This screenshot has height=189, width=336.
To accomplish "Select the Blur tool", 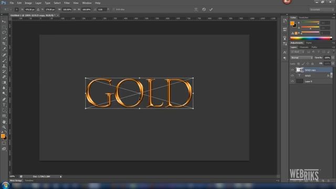I will click(x=4, y=88).
